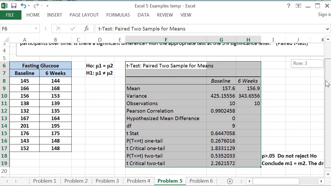Click the horizontal scrollbar right arrow

321,181
